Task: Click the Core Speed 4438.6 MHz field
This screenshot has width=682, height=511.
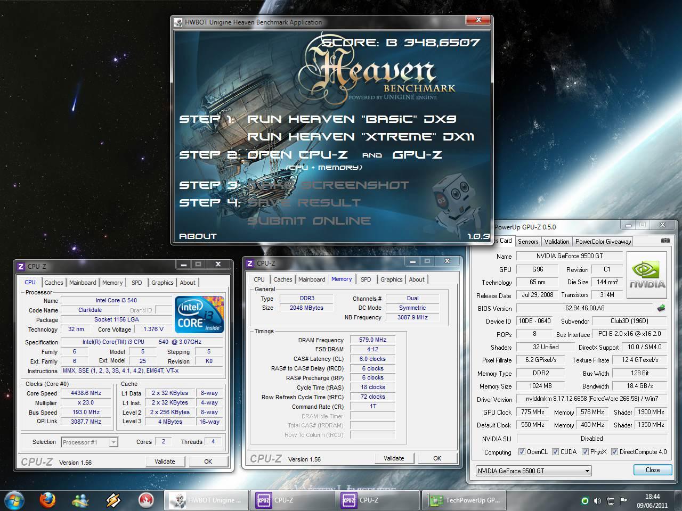Action: [x=86, y=393]
